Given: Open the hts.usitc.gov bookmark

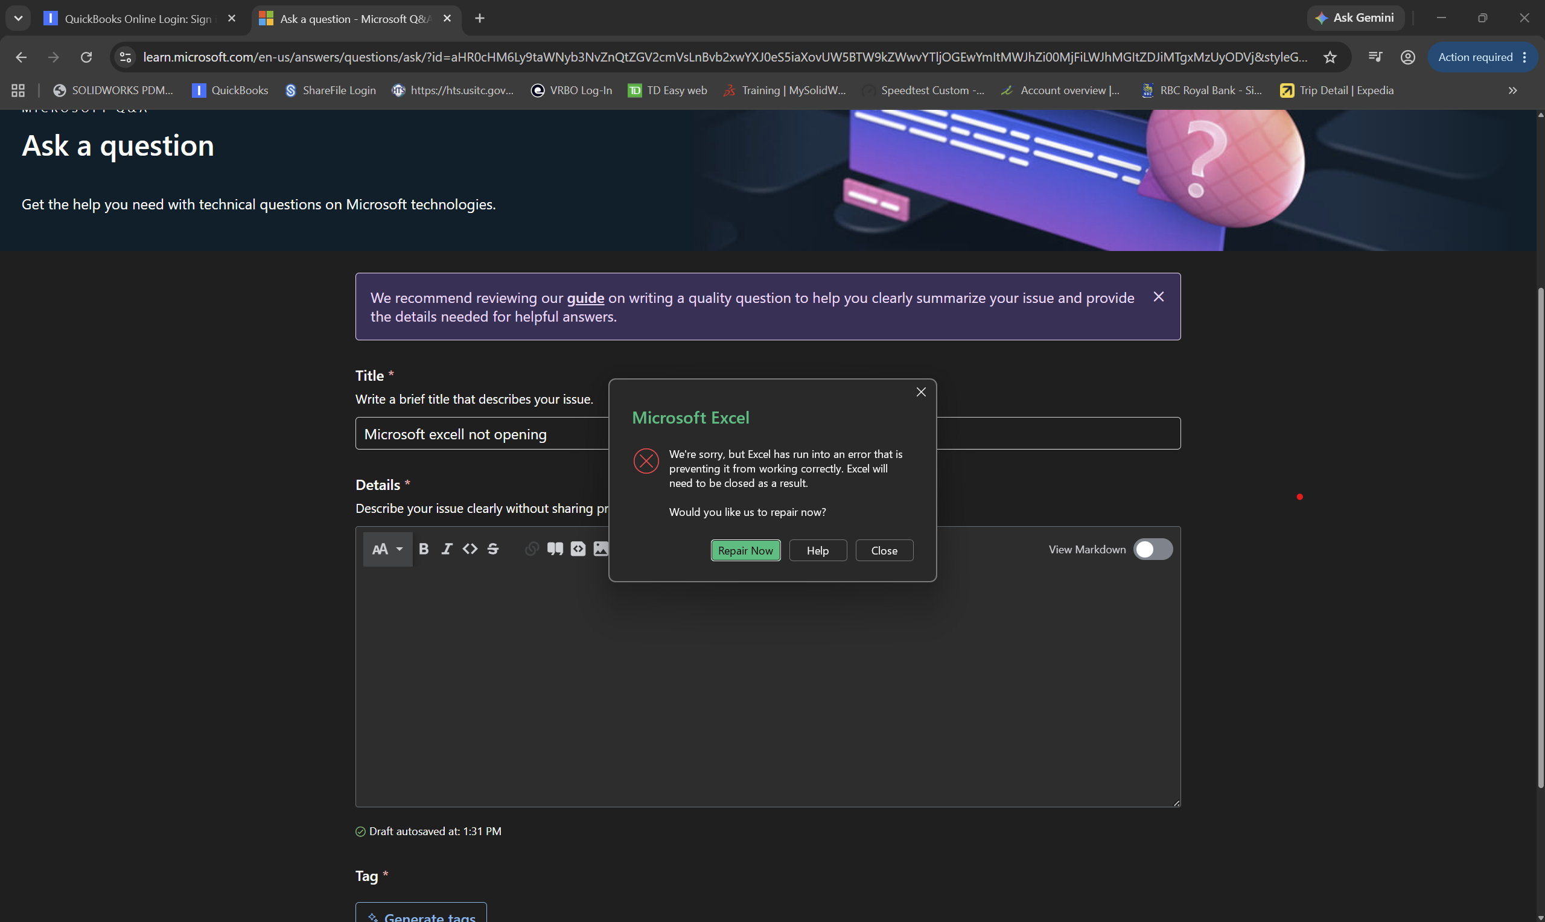Looking at the screenshot, I should click(x=453, y=91).
